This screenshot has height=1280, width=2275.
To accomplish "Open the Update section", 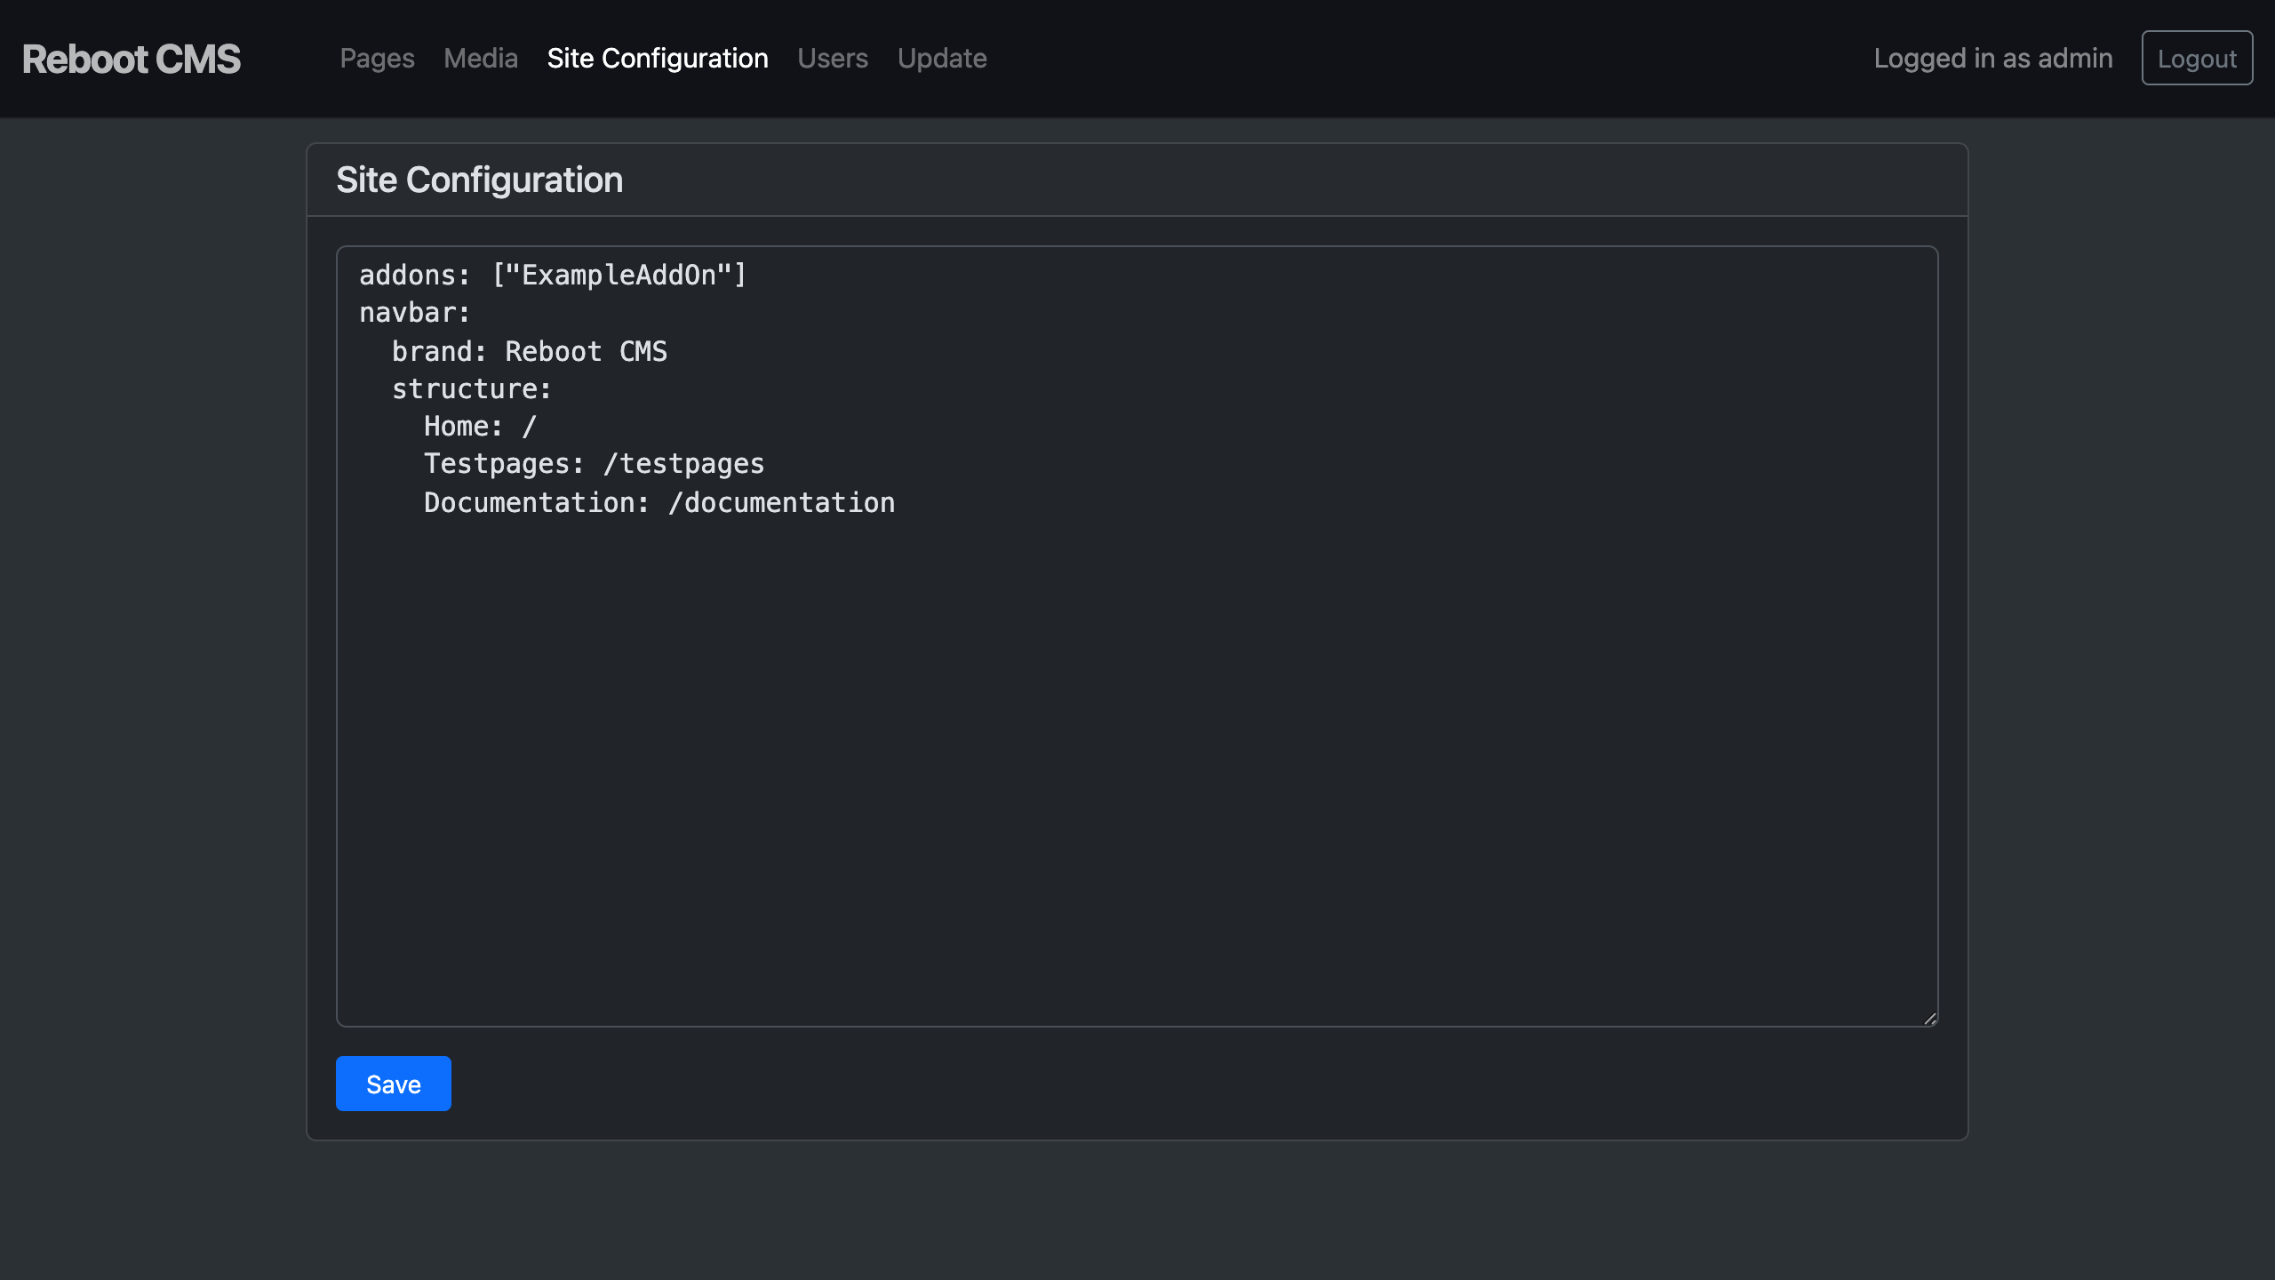I will click(x=942, y=59).
